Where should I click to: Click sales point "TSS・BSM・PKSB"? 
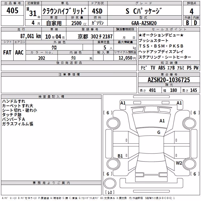point(161,46)
